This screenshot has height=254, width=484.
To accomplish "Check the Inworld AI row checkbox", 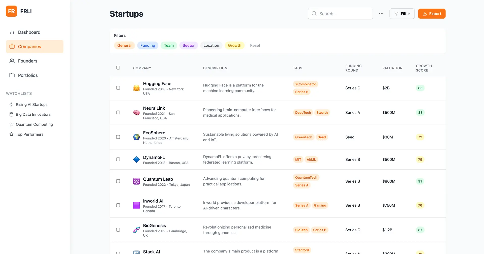I will click(x=118, y=205).
